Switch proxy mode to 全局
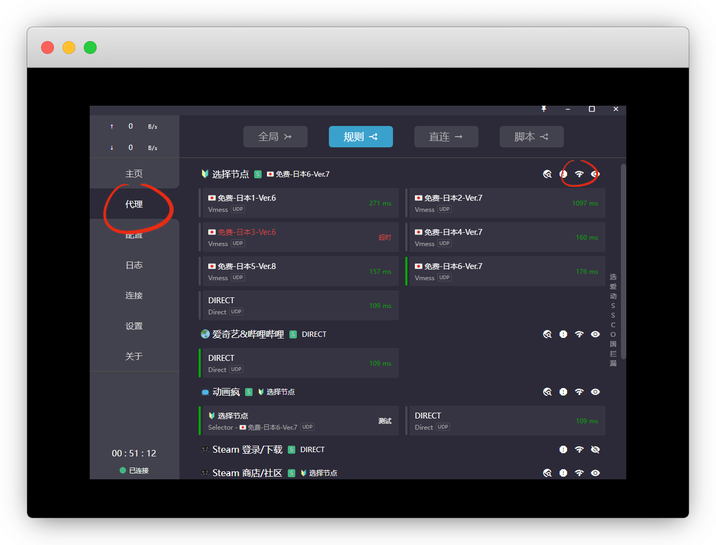 (x=275, y=137)
